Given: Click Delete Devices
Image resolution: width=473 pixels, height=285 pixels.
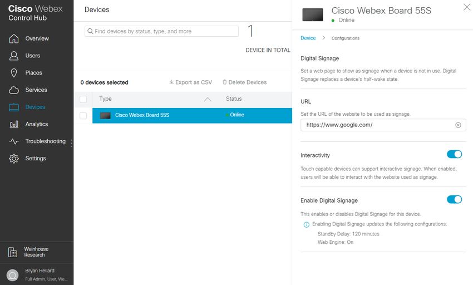Looking at the screenshot, I should [x=245, y=82].
